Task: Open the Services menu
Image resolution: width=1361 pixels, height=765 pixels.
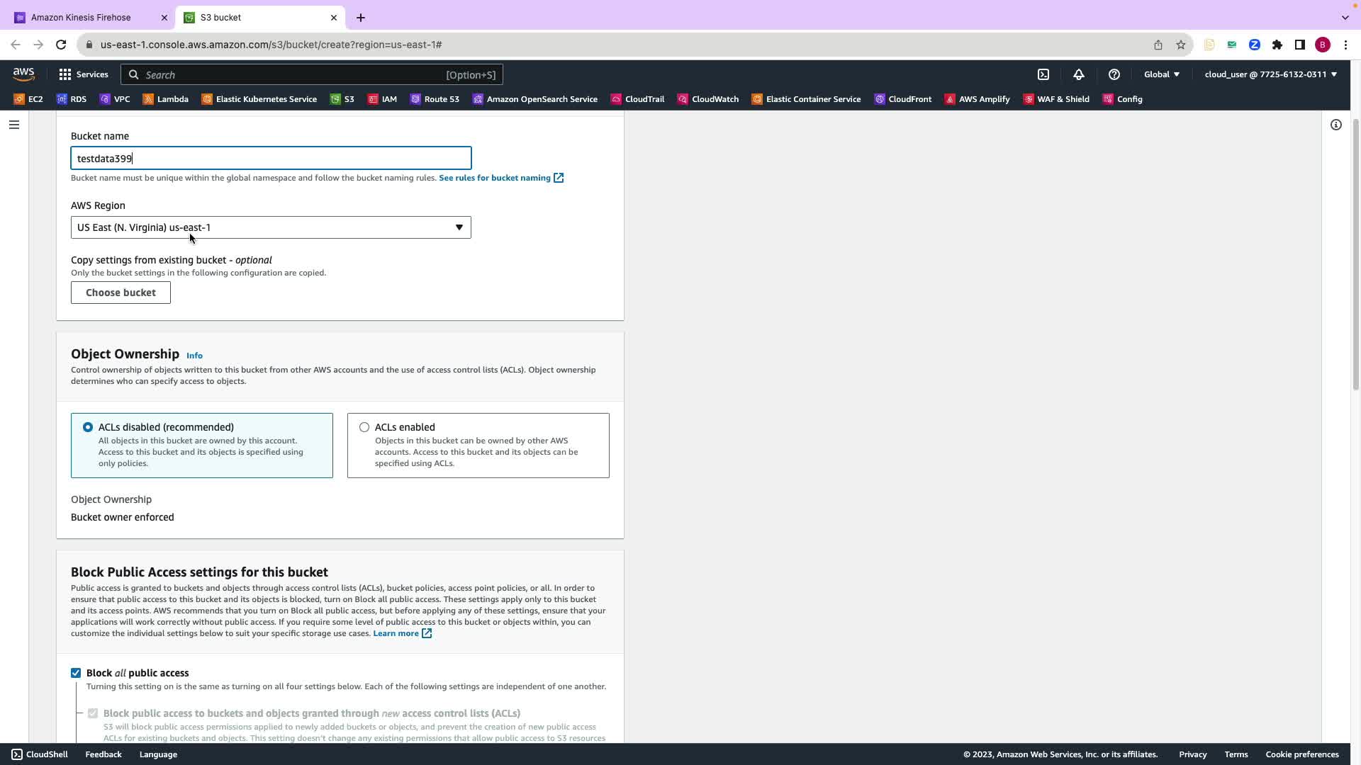Action: [x=84, y=74]
